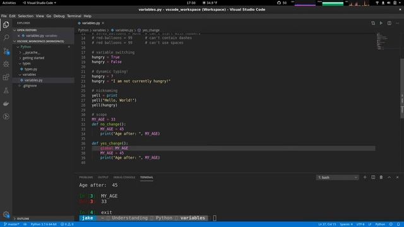Viewport: 404px width, 227px height.
Task: Split the editor to the right
Action: click(x=389, y=23)
